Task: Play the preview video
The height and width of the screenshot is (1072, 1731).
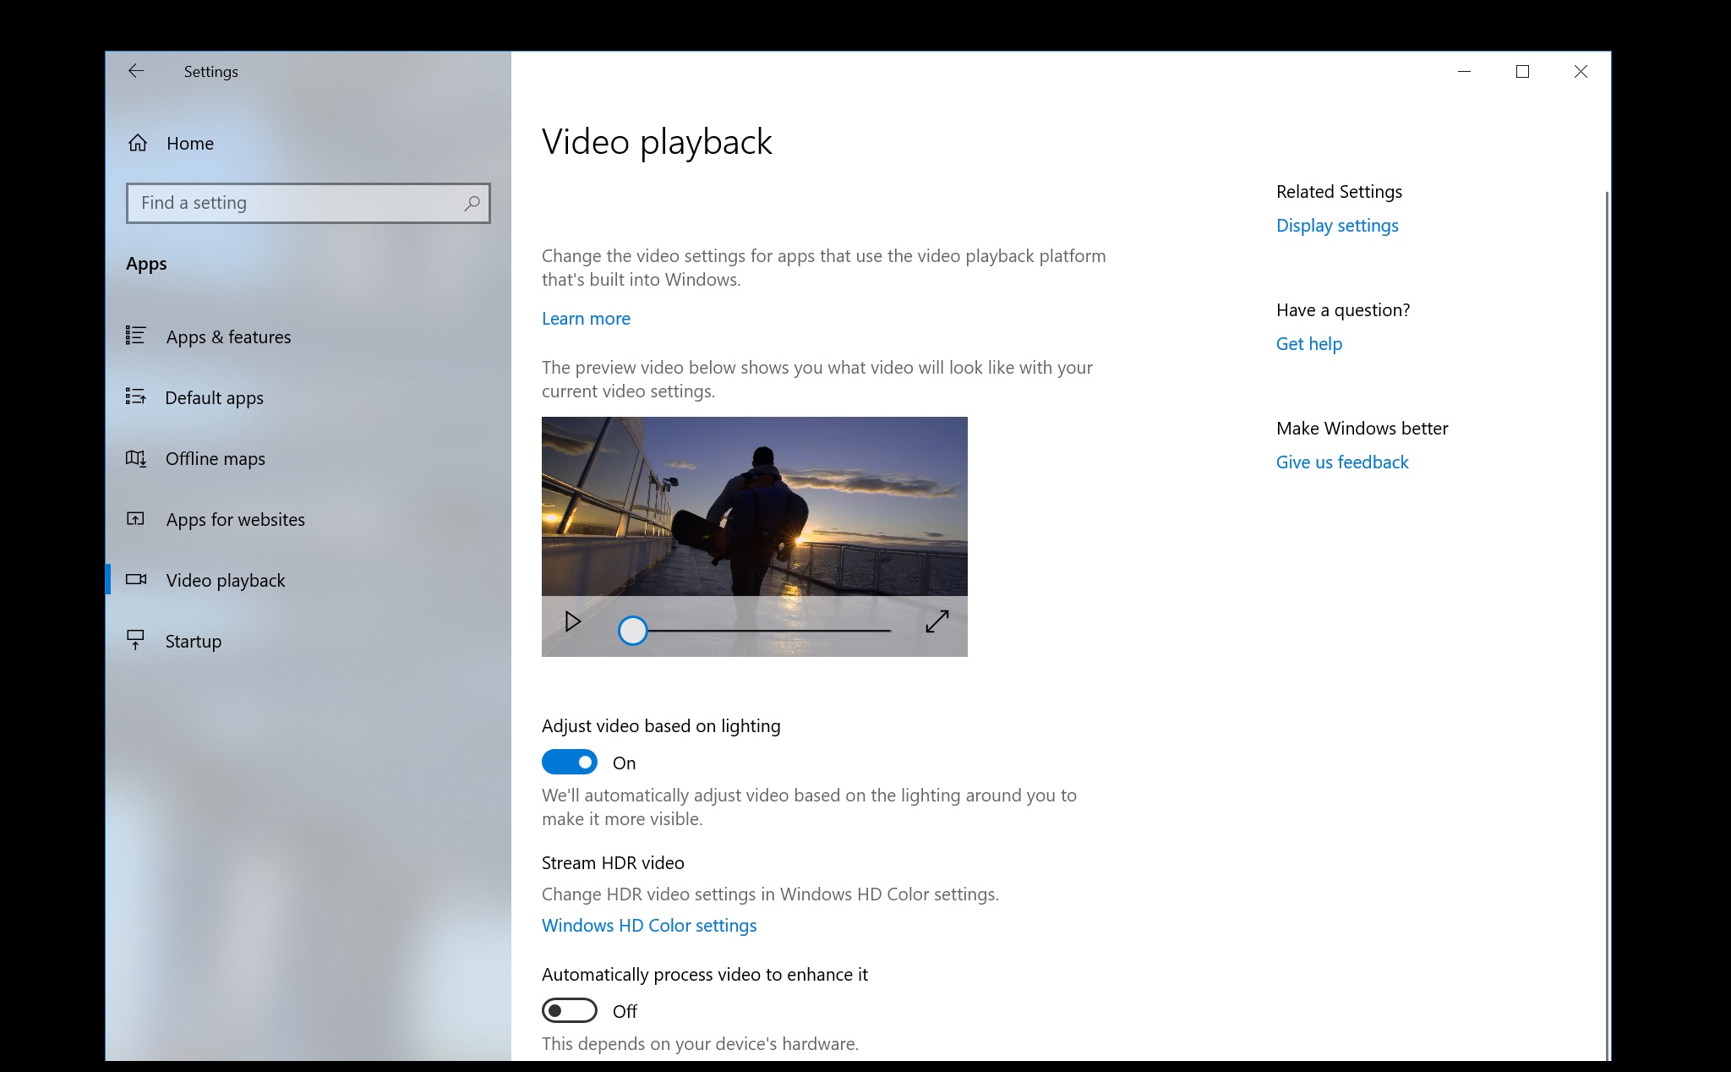Action: tap(573, 621)
